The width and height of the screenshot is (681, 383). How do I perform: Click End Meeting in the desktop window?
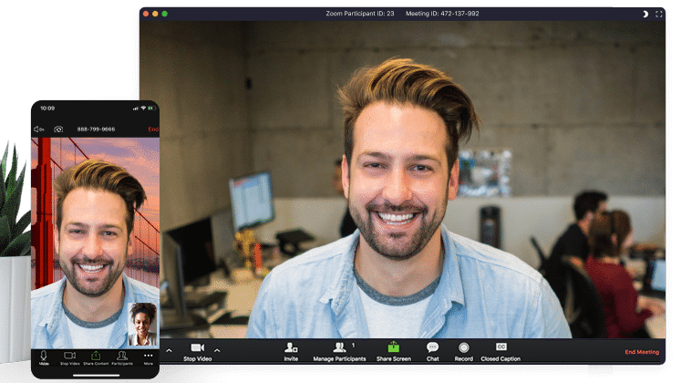pos(642,352)
